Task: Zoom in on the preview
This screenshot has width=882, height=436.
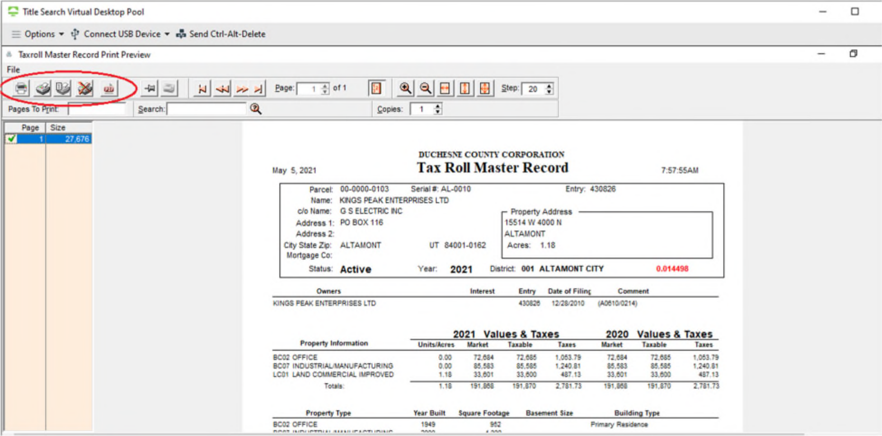Action: pyautogui.click(x=405, y=88)
